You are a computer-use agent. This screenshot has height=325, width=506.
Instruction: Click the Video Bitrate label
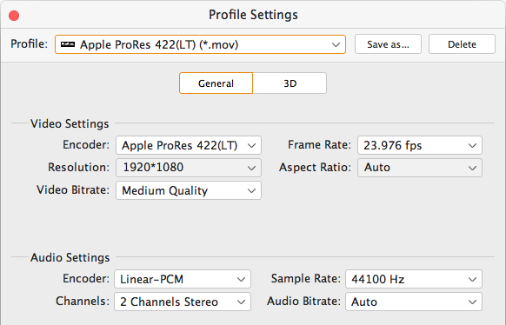pos(73,190)
